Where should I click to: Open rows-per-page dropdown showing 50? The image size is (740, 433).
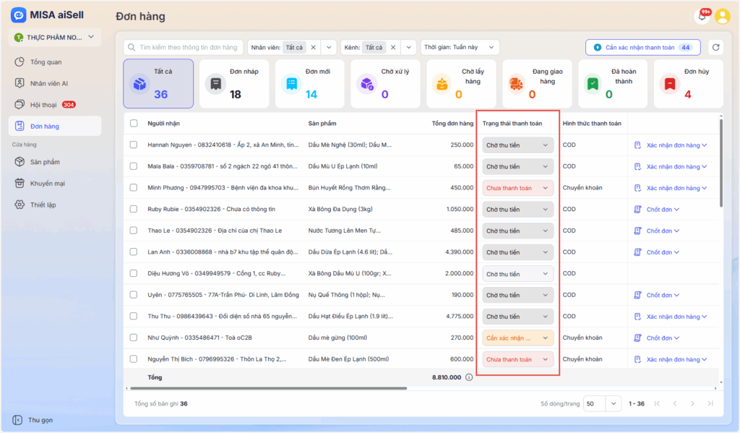[x=603, y=403]
